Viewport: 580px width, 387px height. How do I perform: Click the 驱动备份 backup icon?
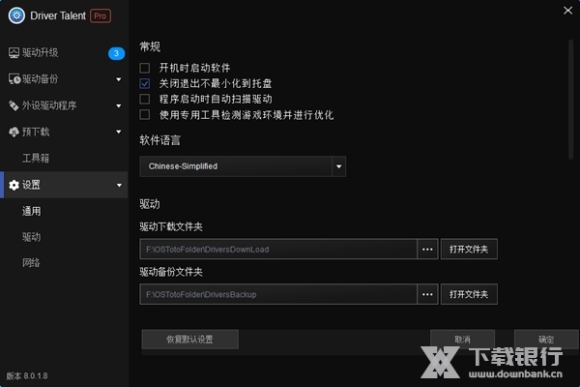click(14, 79)
